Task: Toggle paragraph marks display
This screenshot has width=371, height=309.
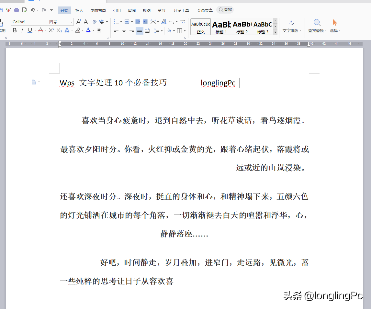Action: (x=172, y=22)
